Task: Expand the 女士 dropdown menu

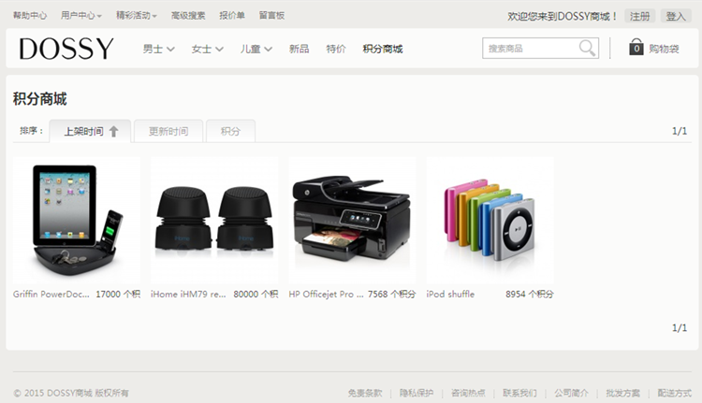Action: point(207,49)
